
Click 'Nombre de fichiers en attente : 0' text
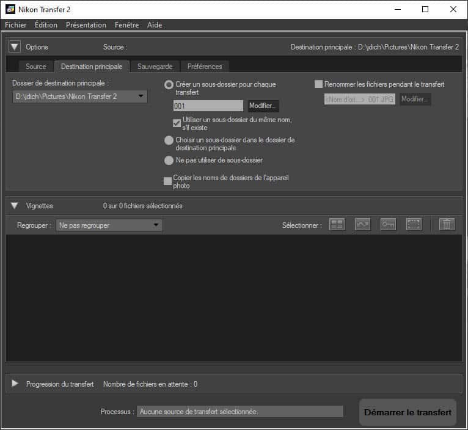point(150,384)
